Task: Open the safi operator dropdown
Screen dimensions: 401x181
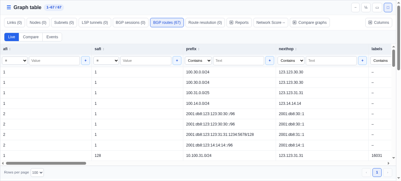Action: 106,61
